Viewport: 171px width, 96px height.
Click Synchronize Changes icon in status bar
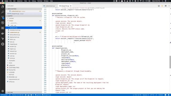tap(10, 95)
